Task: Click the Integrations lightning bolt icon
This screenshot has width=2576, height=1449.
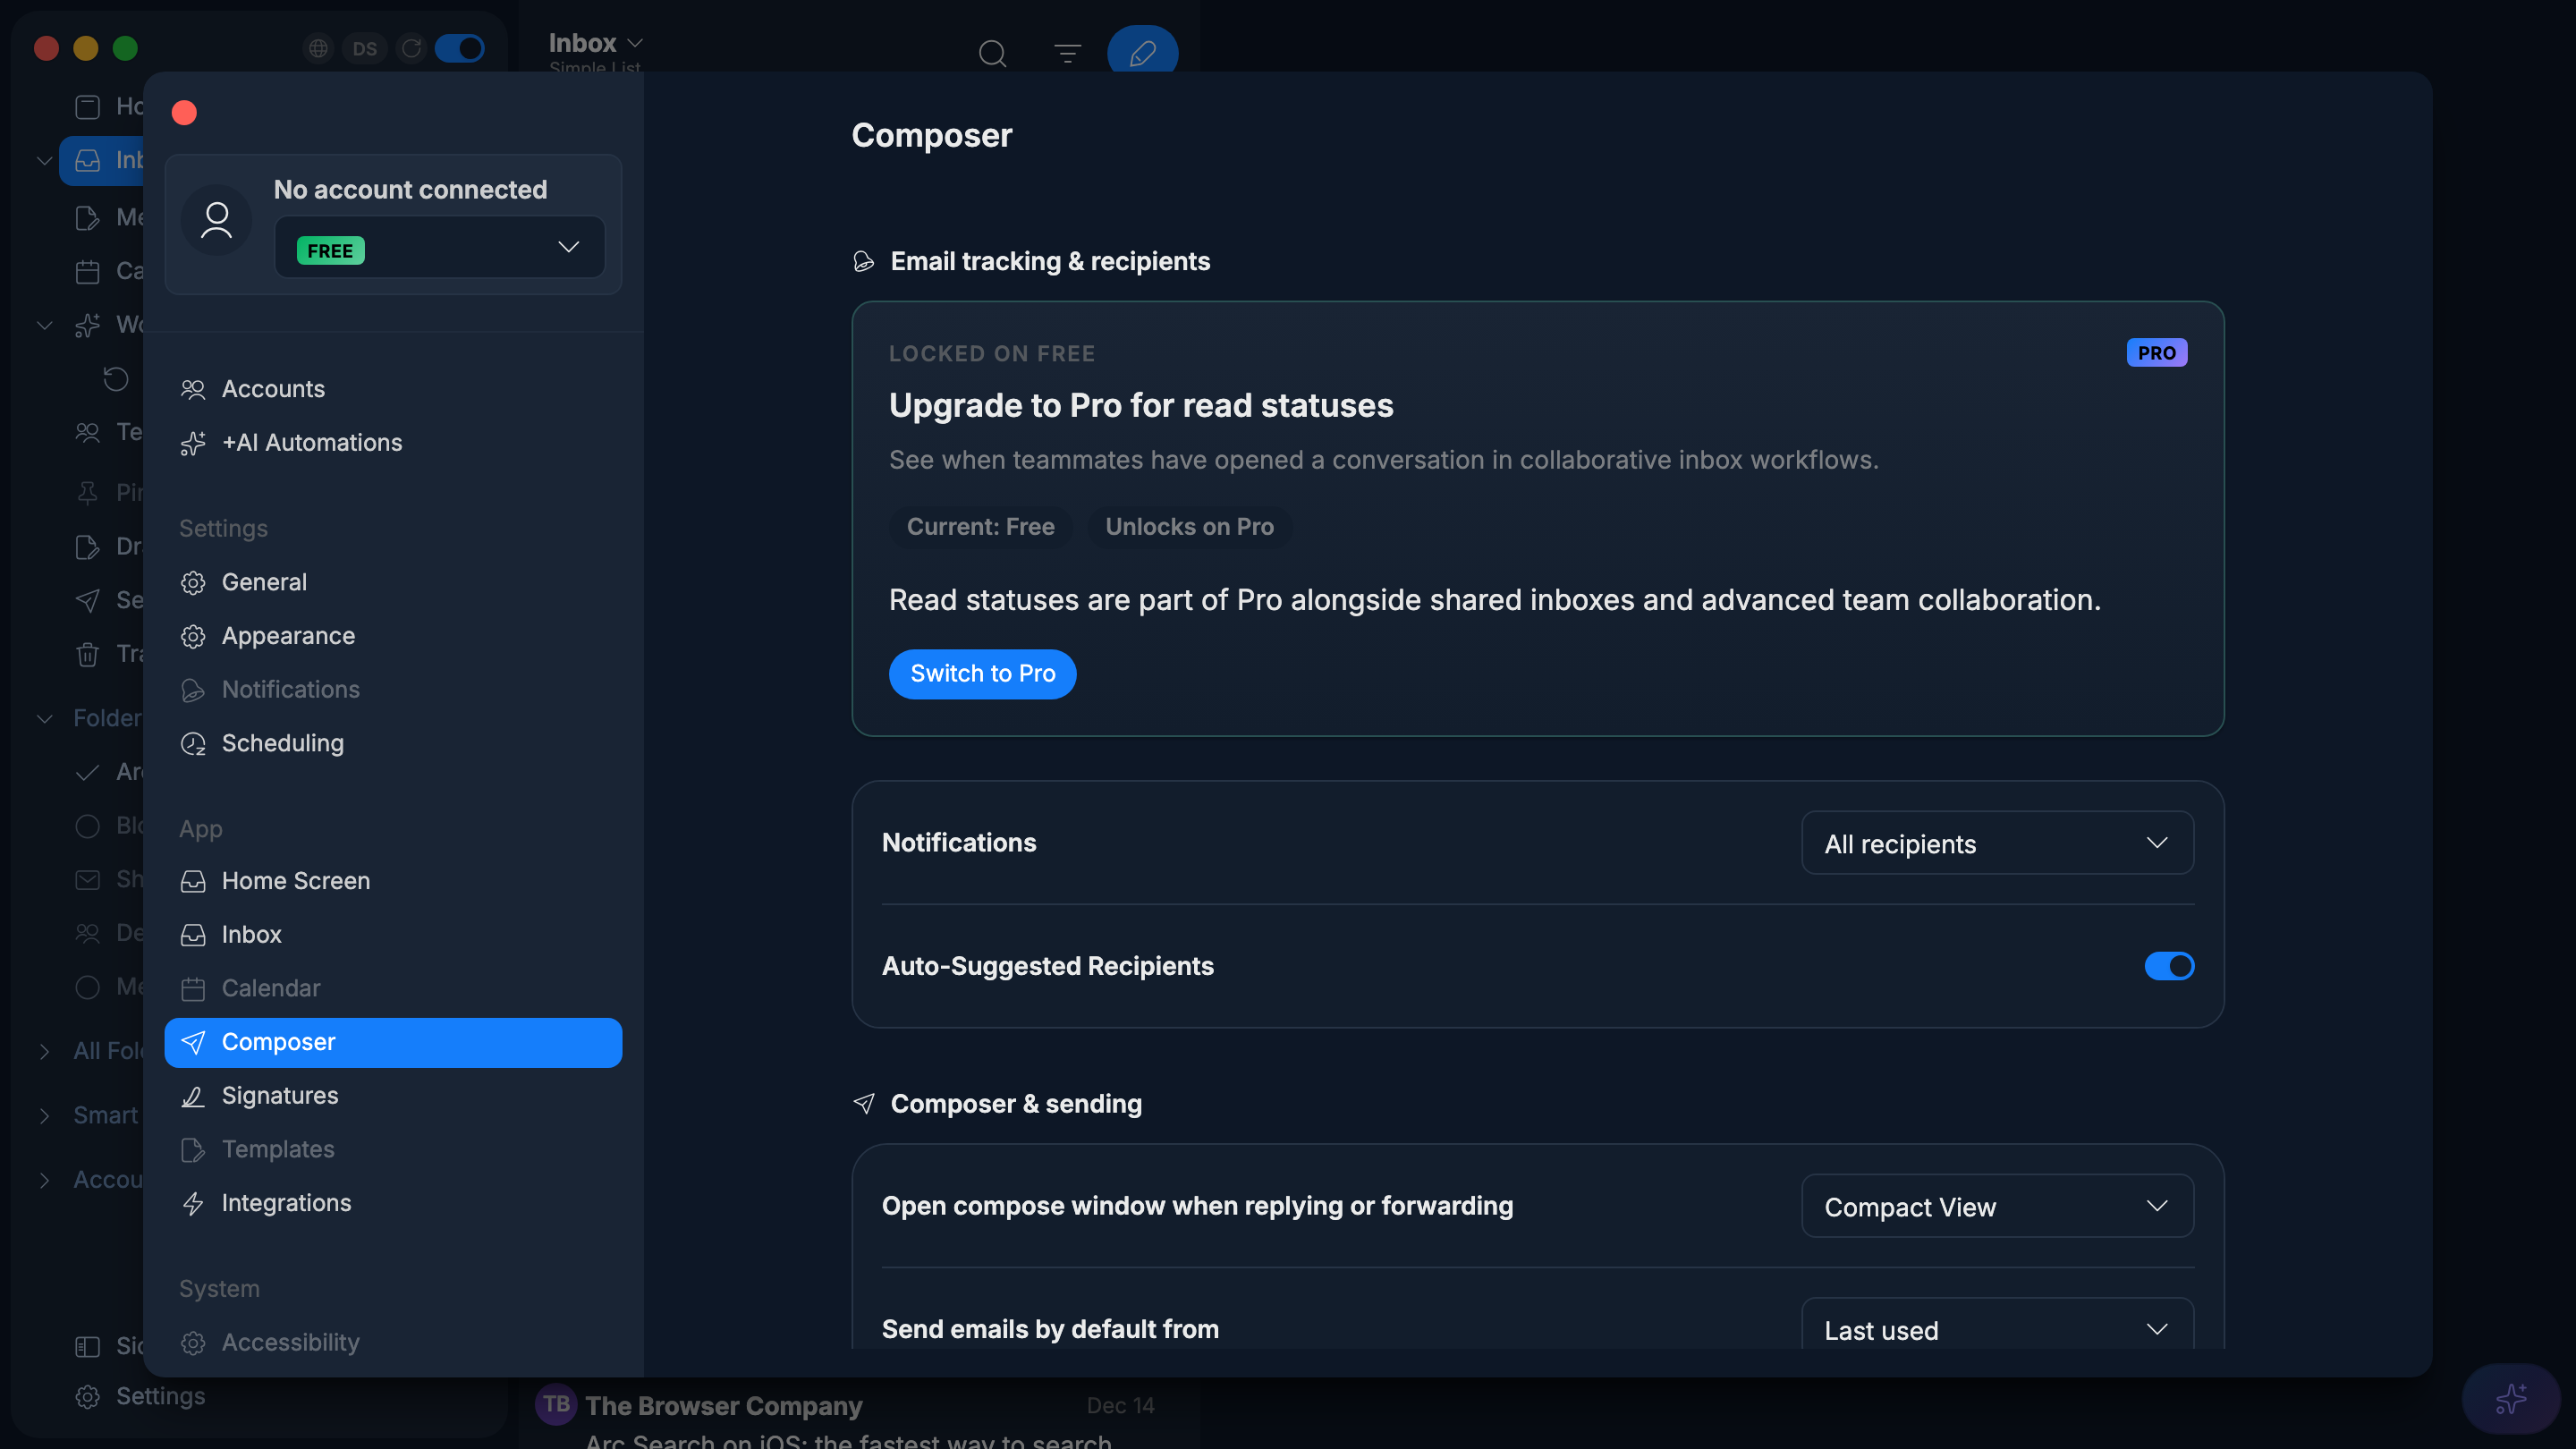Action: pyautogui.click(x=193, y=1203)
